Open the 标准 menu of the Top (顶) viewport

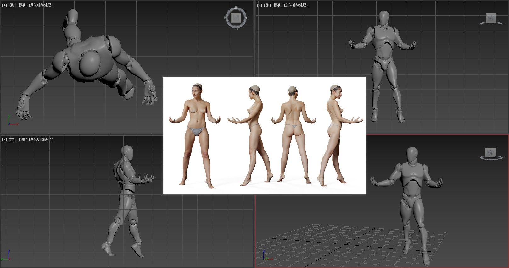[22, 5]
